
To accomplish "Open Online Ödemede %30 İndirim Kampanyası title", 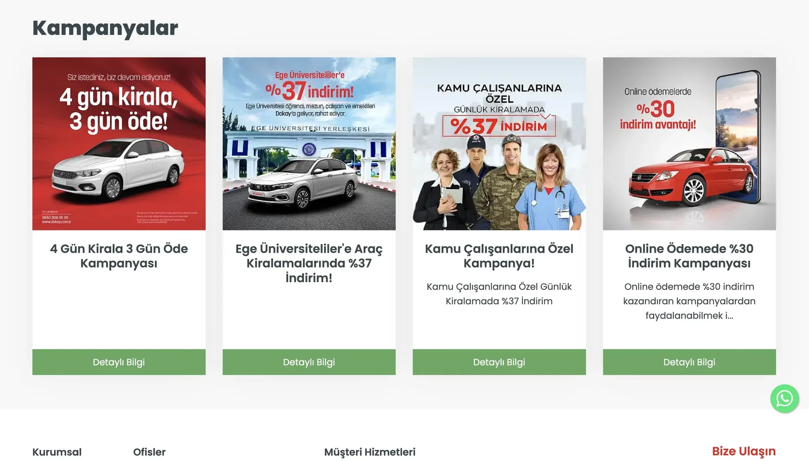I will click(689, 256).
